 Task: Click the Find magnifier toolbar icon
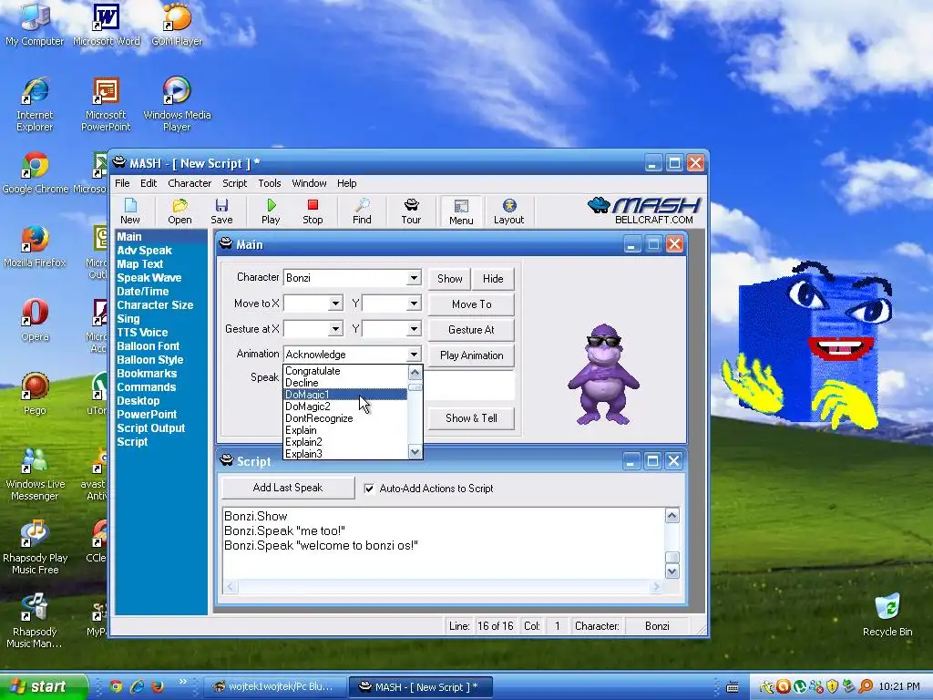coord(362,211)
